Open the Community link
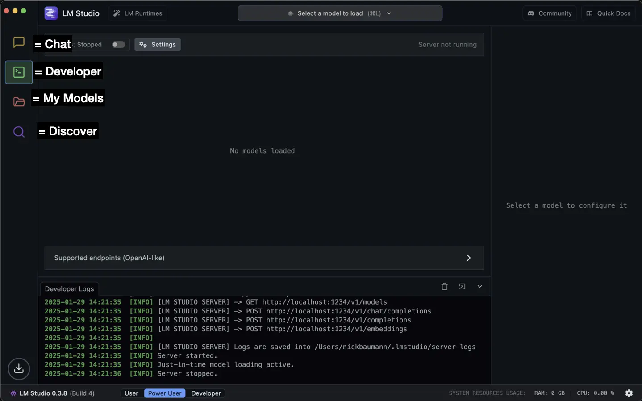This screenshot has width=642, height=401. 550,13
